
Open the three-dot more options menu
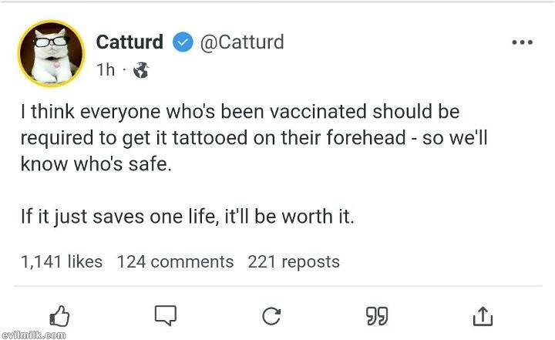(522, 43)
